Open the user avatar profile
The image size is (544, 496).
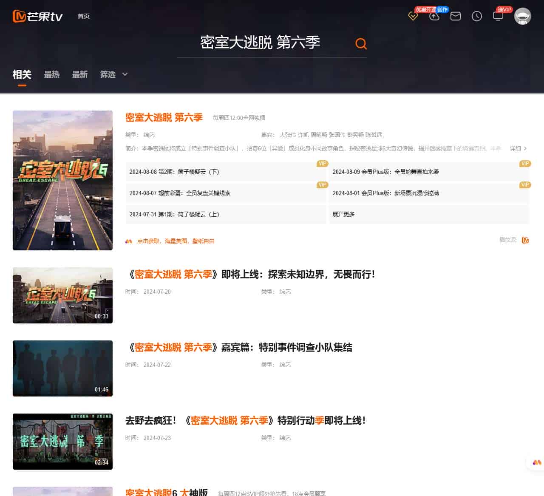522,17
